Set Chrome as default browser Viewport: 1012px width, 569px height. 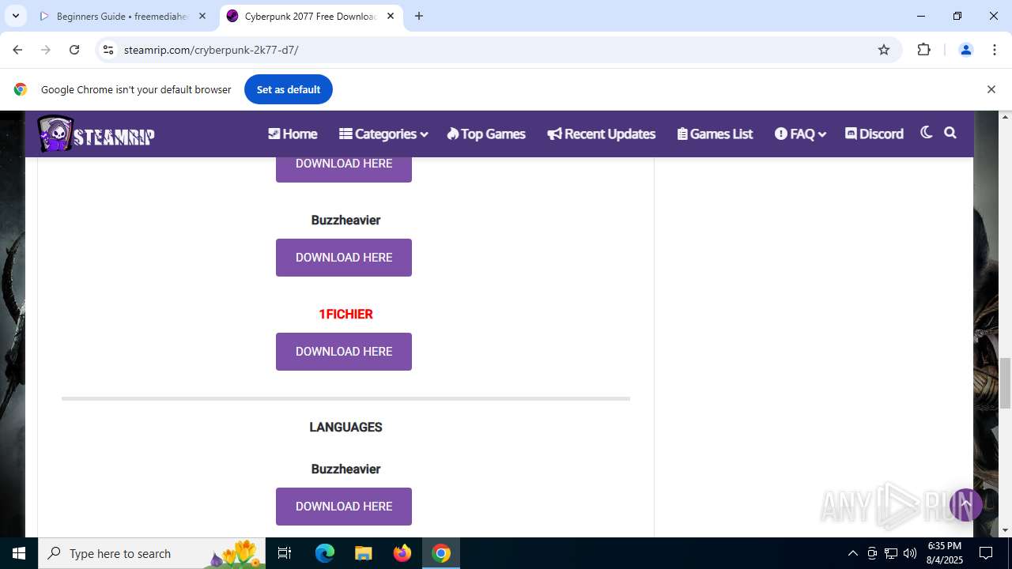coord(289,89)
